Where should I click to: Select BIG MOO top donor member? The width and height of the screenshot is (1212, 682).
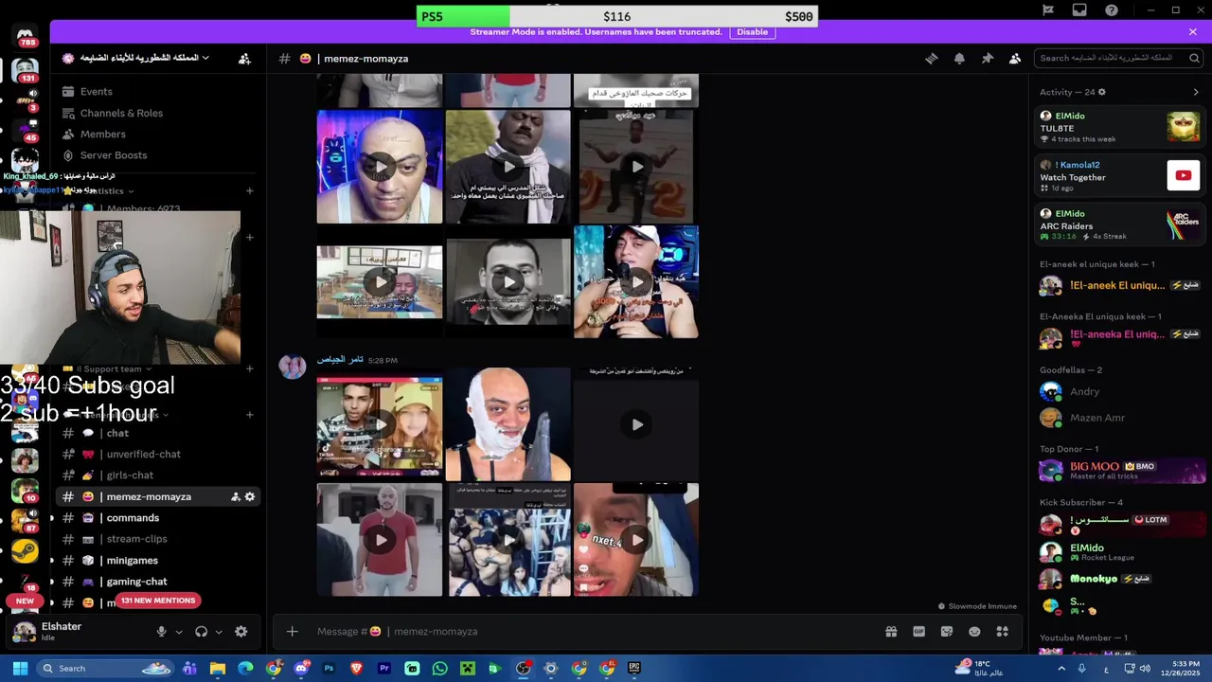(x=1119, y=471)
